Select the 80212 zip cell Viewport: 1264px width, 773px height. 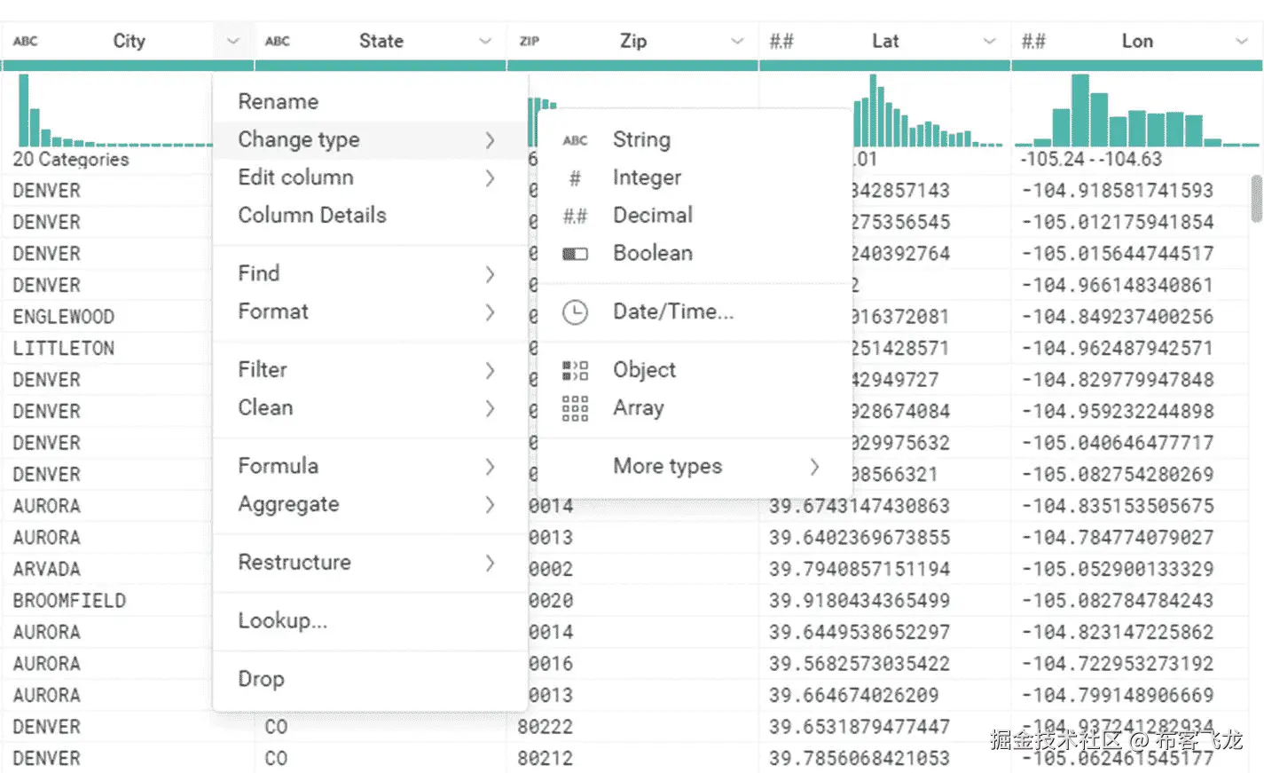[546, 758]
